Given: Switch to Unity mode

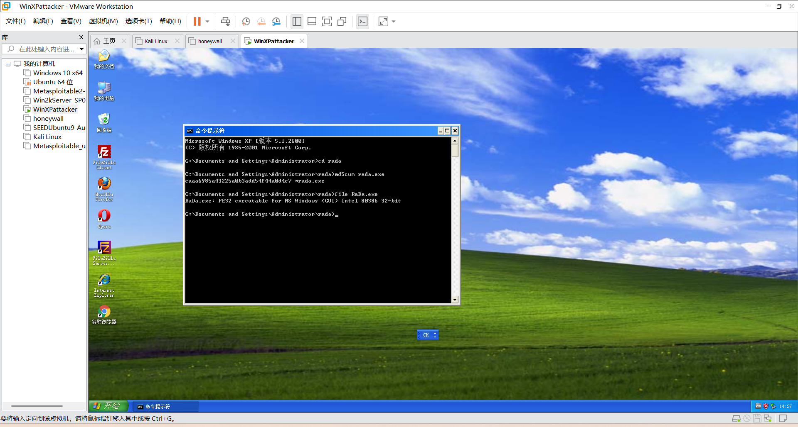Looking at the screenshot, I should coord(342,21).
